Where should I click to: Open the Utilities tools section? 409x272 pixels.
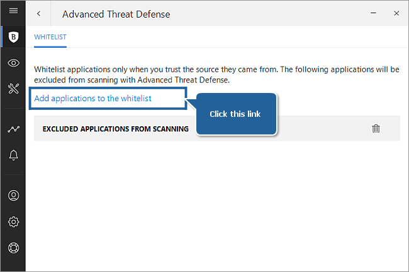pyautogui.click(x=13, y=89)
